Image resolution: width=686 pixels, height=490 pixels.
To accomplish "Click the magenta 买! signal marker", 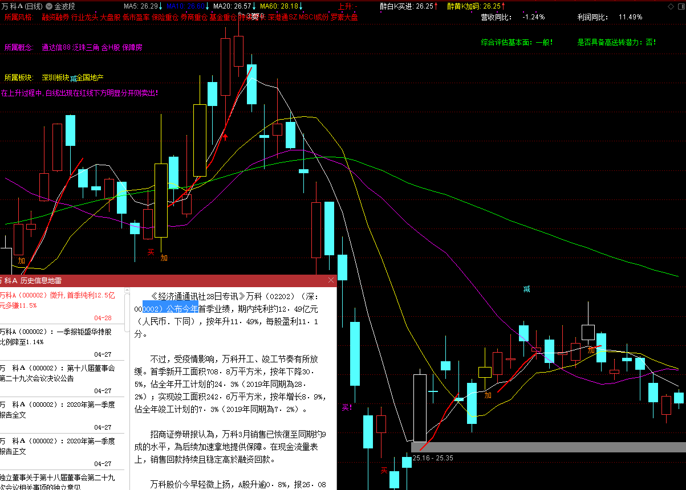I will [x=347, y=407].
